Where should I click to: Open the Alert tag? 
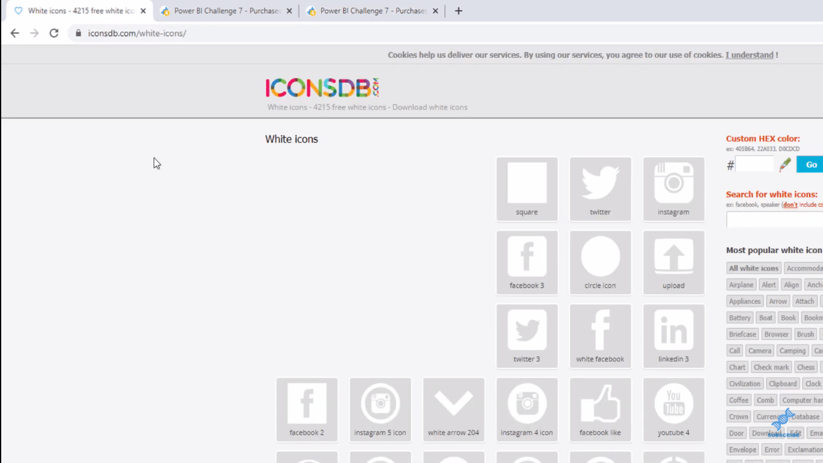769,285
